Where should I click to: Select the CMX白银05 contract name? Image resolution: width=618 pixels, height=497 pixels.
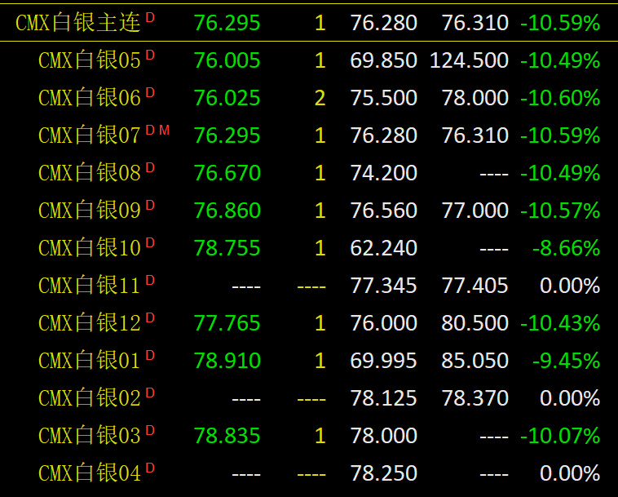[x=90, y=60]
